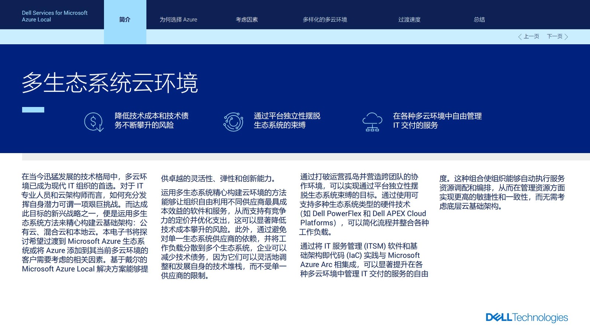Click the cloud network icon
Image resolution: width=590 pixels, height=332 pixels.
(x=372, y=122)
